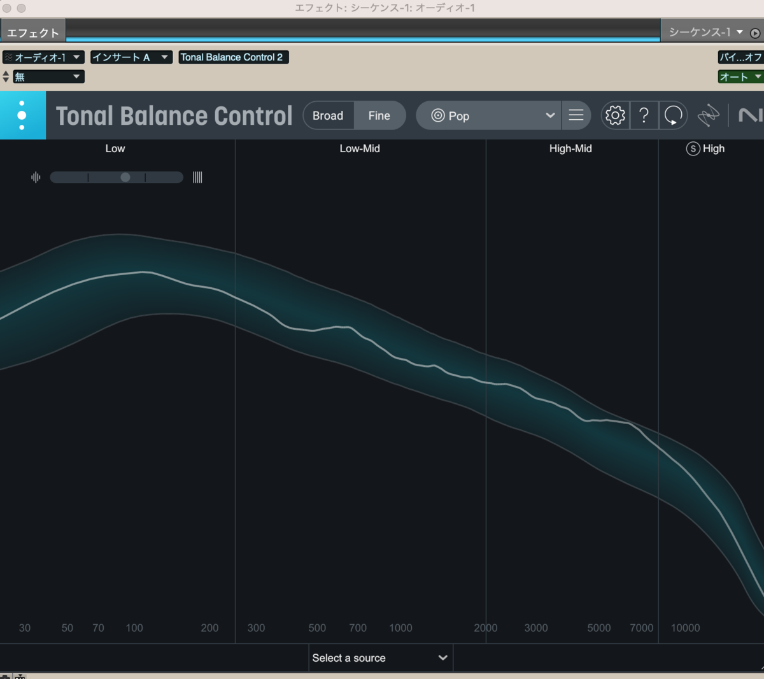Switch the curve view to Fine mode

379,115
